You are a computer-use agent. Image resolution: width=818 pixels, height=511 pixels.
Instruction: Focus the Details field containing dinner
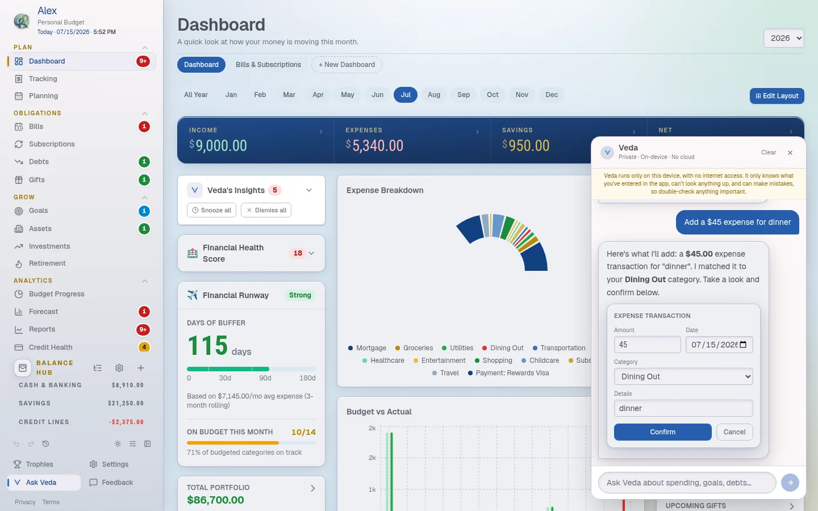[683, 408]
